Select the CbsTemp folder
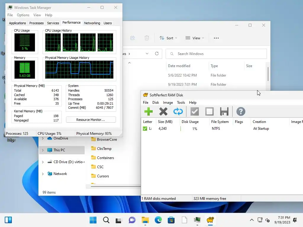This screenshot has height=227, width=303. pos(101,149)
